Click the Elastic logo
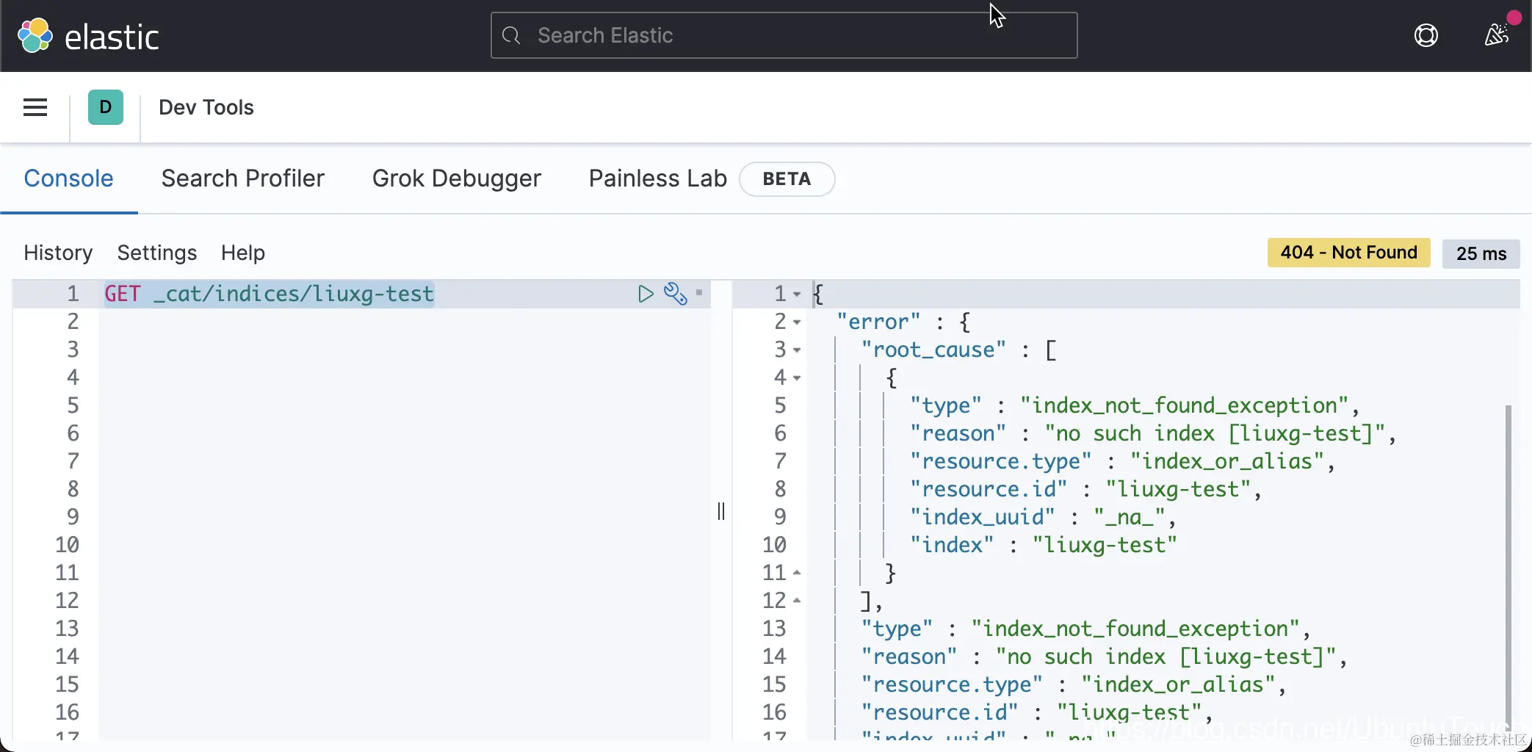The width and height of the screenshot is (1532, 752). [x=87, y=36]
